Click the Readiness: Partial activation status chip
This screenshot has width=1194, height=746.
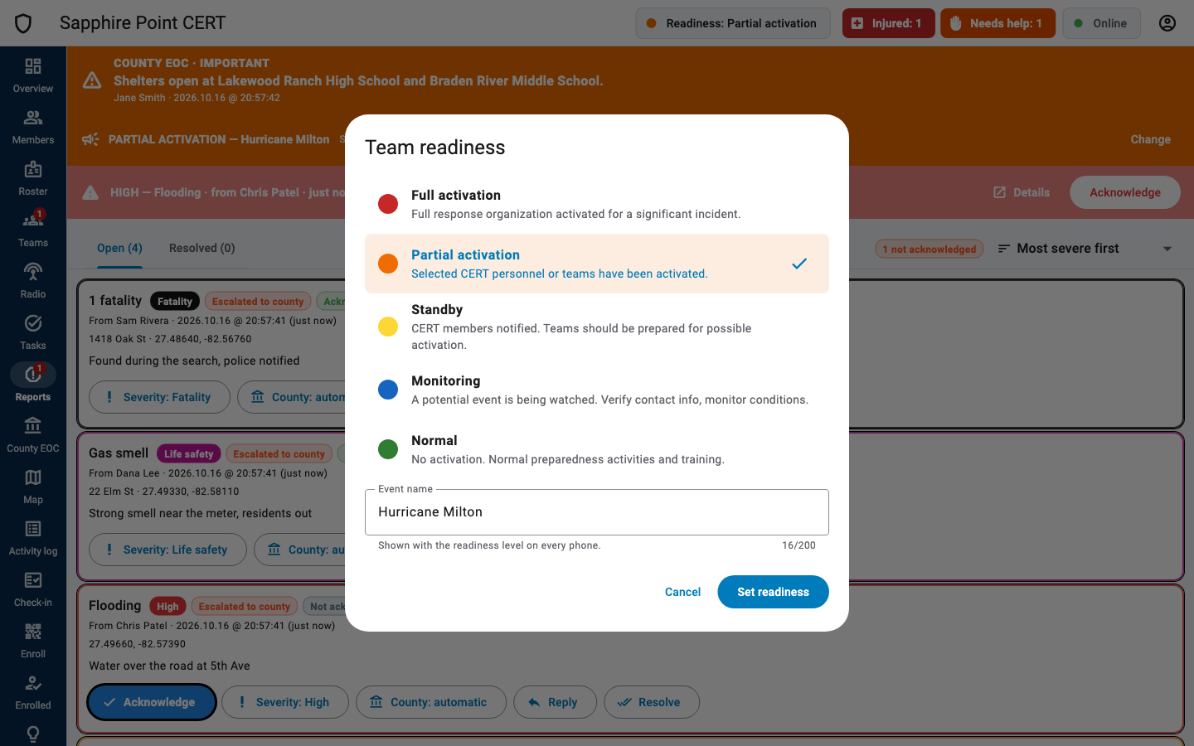(732, 23)
